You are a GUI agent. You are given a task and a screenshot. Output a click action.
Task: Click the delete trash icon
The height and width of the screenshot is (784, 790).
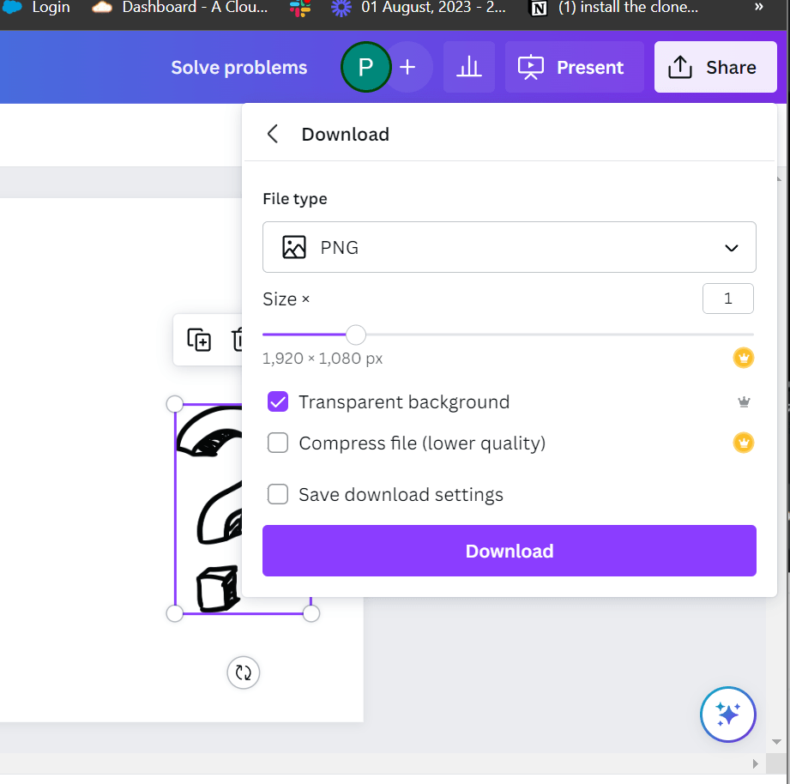pos(237,340)
